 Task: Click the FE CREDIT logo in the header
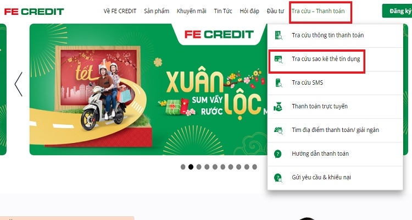point(34,12)
